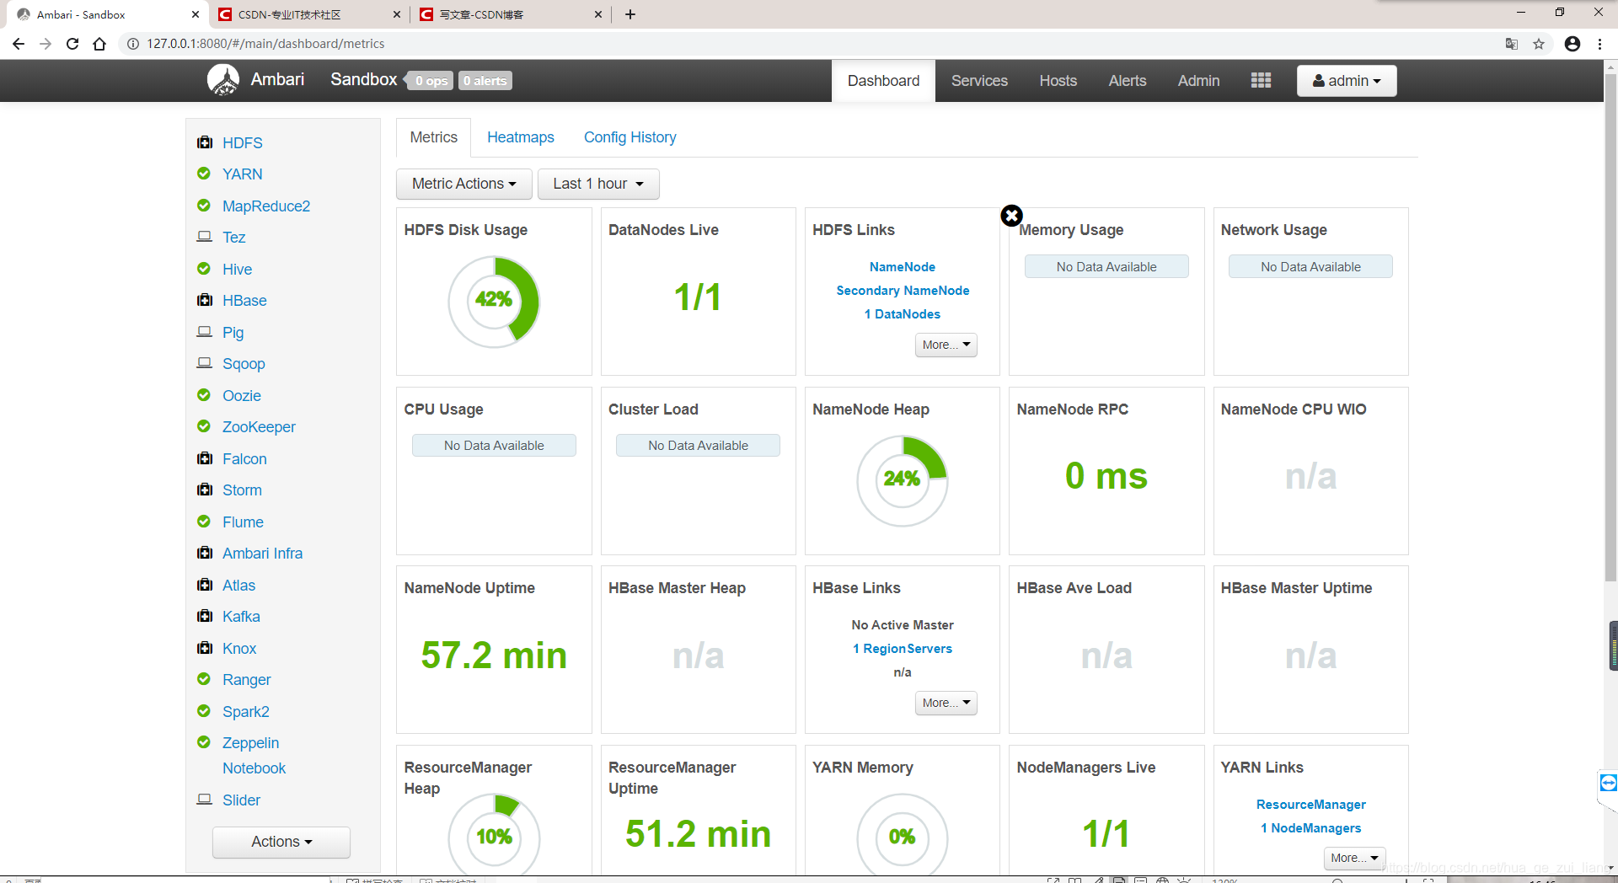Click the Falcon maintenance status icon
Screen dimensions: 1618x883
pyautogui.click(x=204, y=458)
